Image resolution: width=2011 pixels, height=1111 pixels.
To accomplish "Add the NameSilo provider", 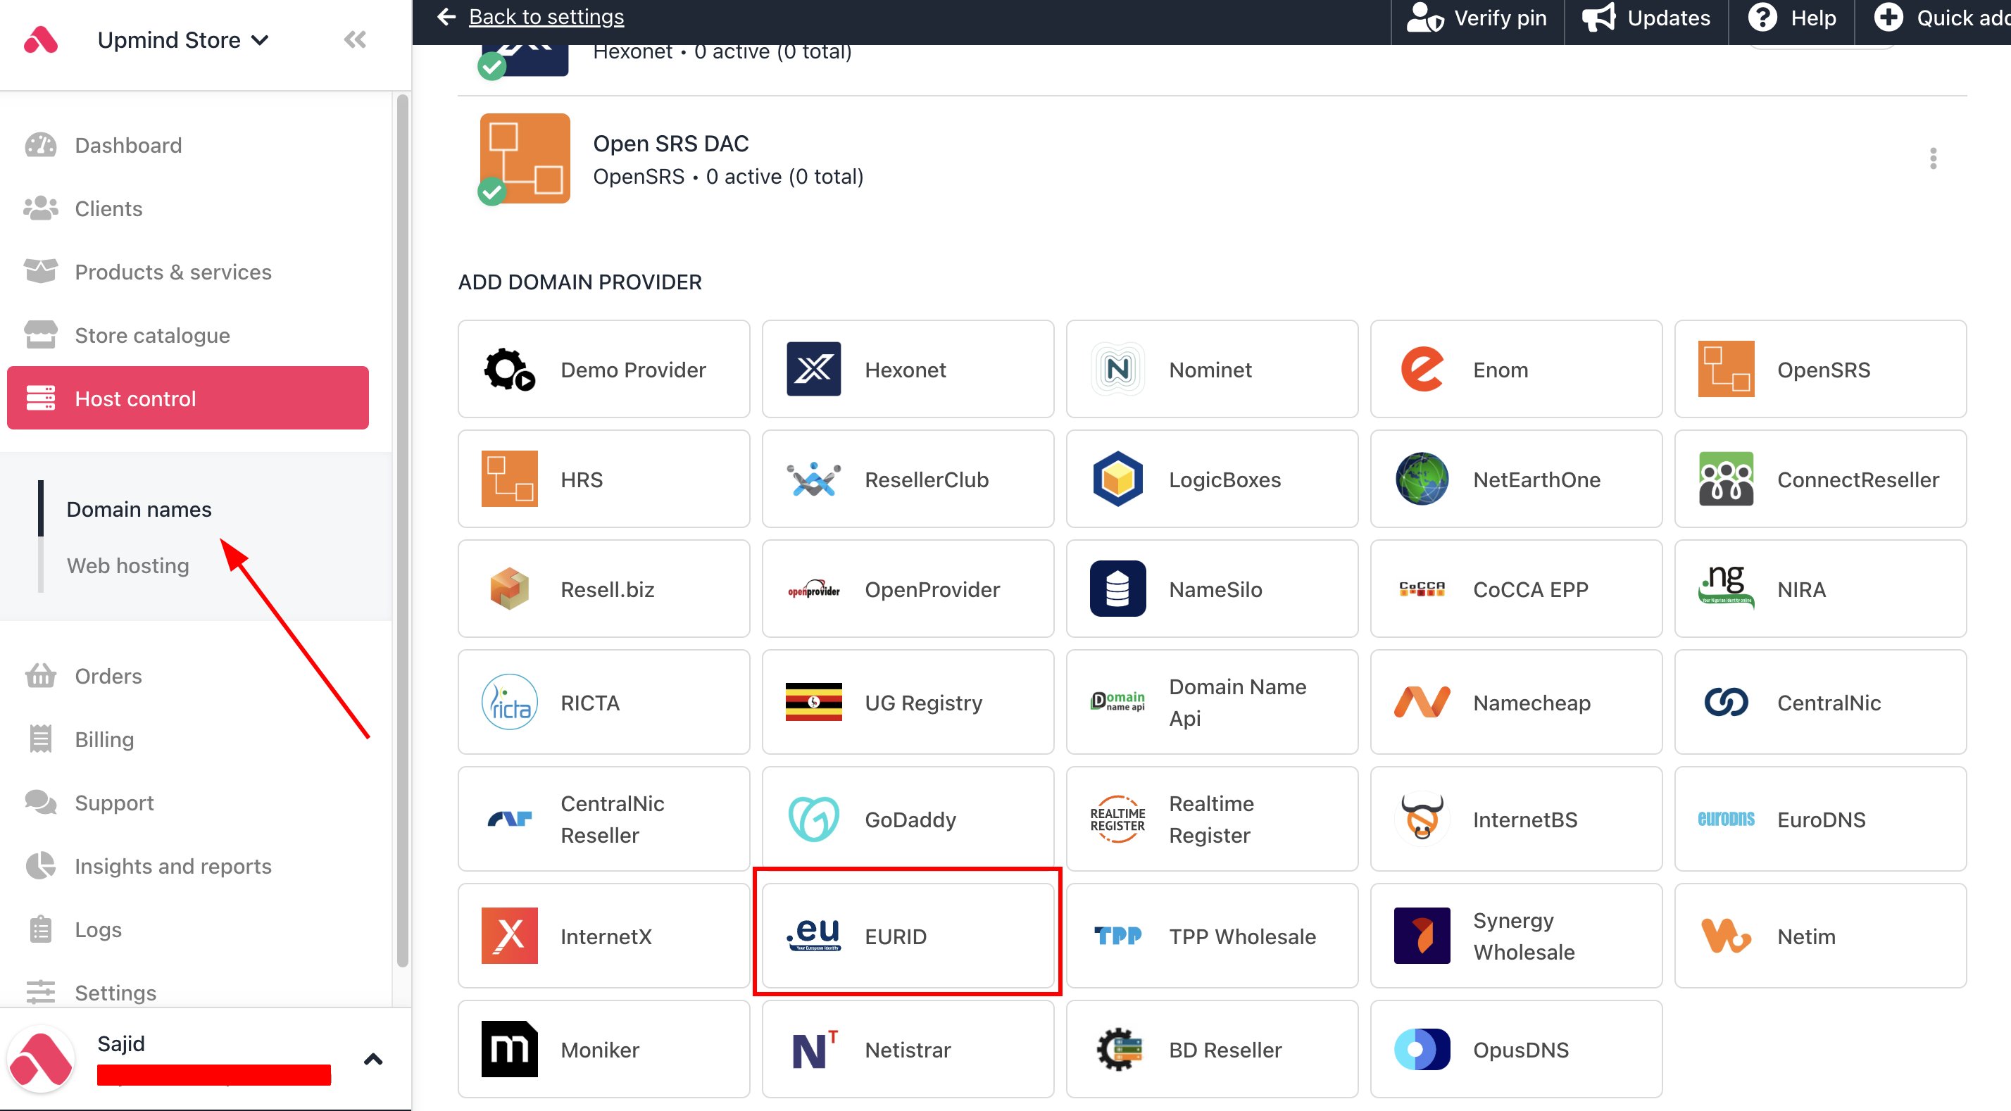I will [x=1213, y=589].
